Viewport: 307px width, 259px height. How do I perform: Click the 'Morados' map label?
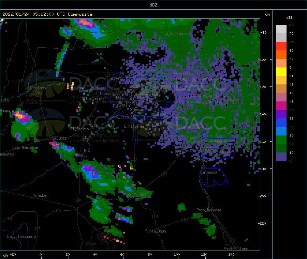tap(40, 195)
